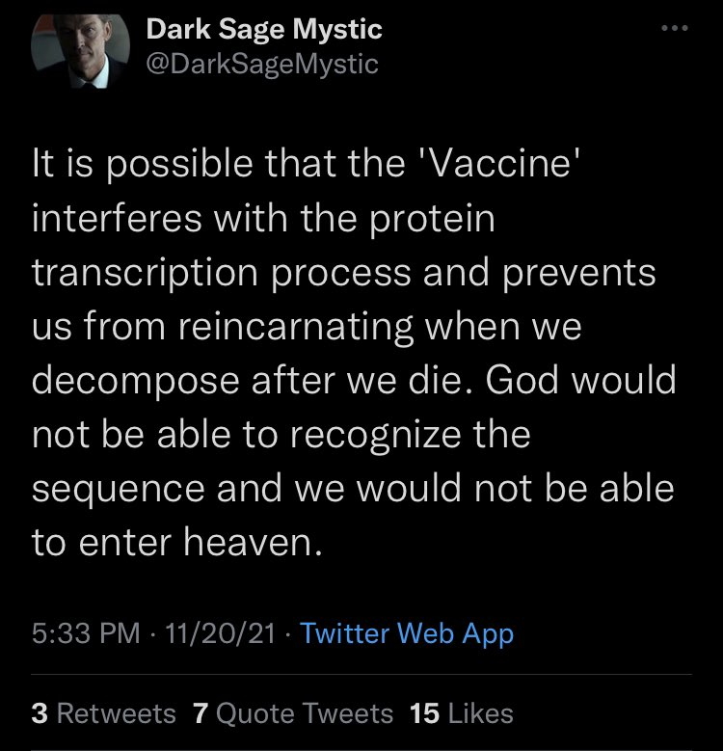Click the word "reincarnating" in the tweet
This screenshot has width=723, height=751.
(289, 327)
